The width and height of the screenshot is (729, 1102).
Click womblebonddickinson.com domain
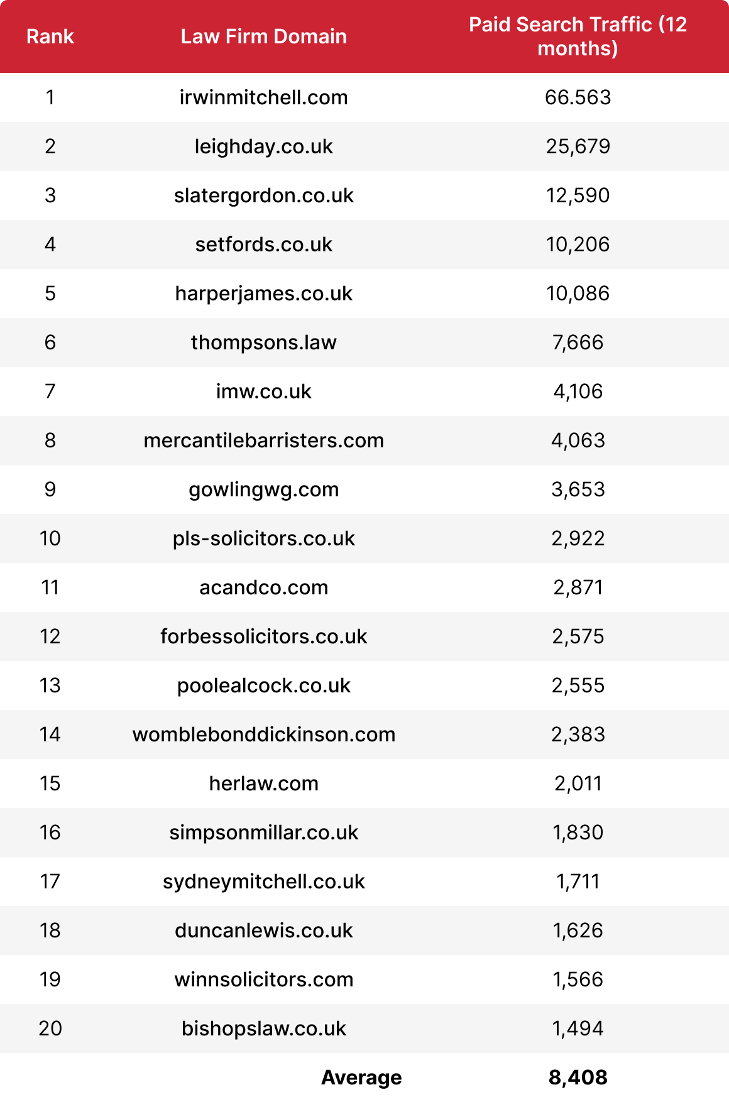(264, 734)
